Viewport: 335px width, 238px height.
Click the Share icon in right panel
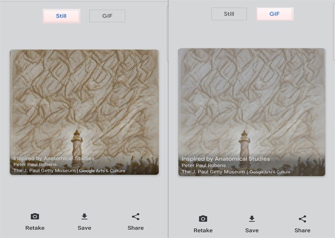tap(302, 219)
